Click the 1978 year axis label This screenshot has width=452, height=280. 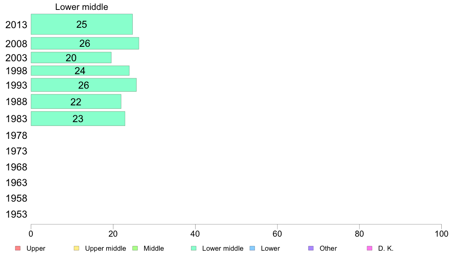point(16,135)
